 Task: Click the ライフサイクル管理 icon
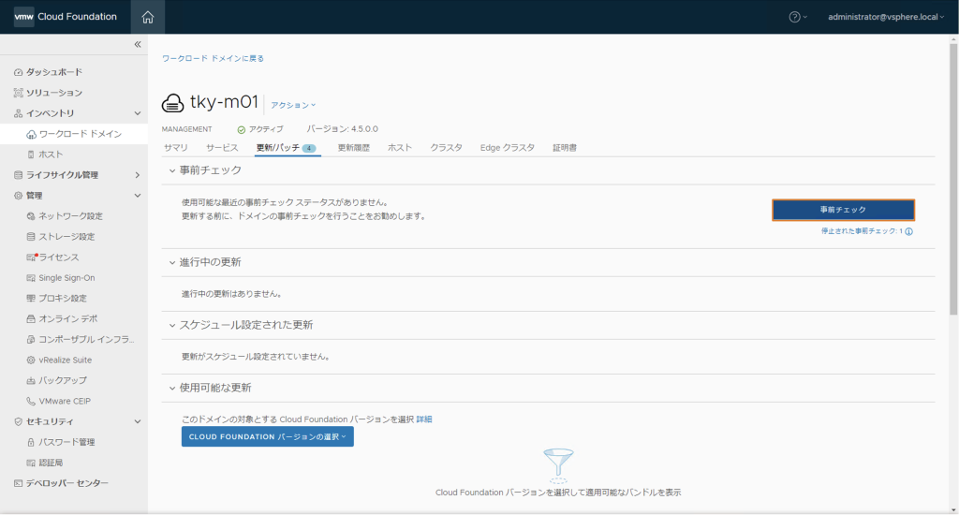19,175
